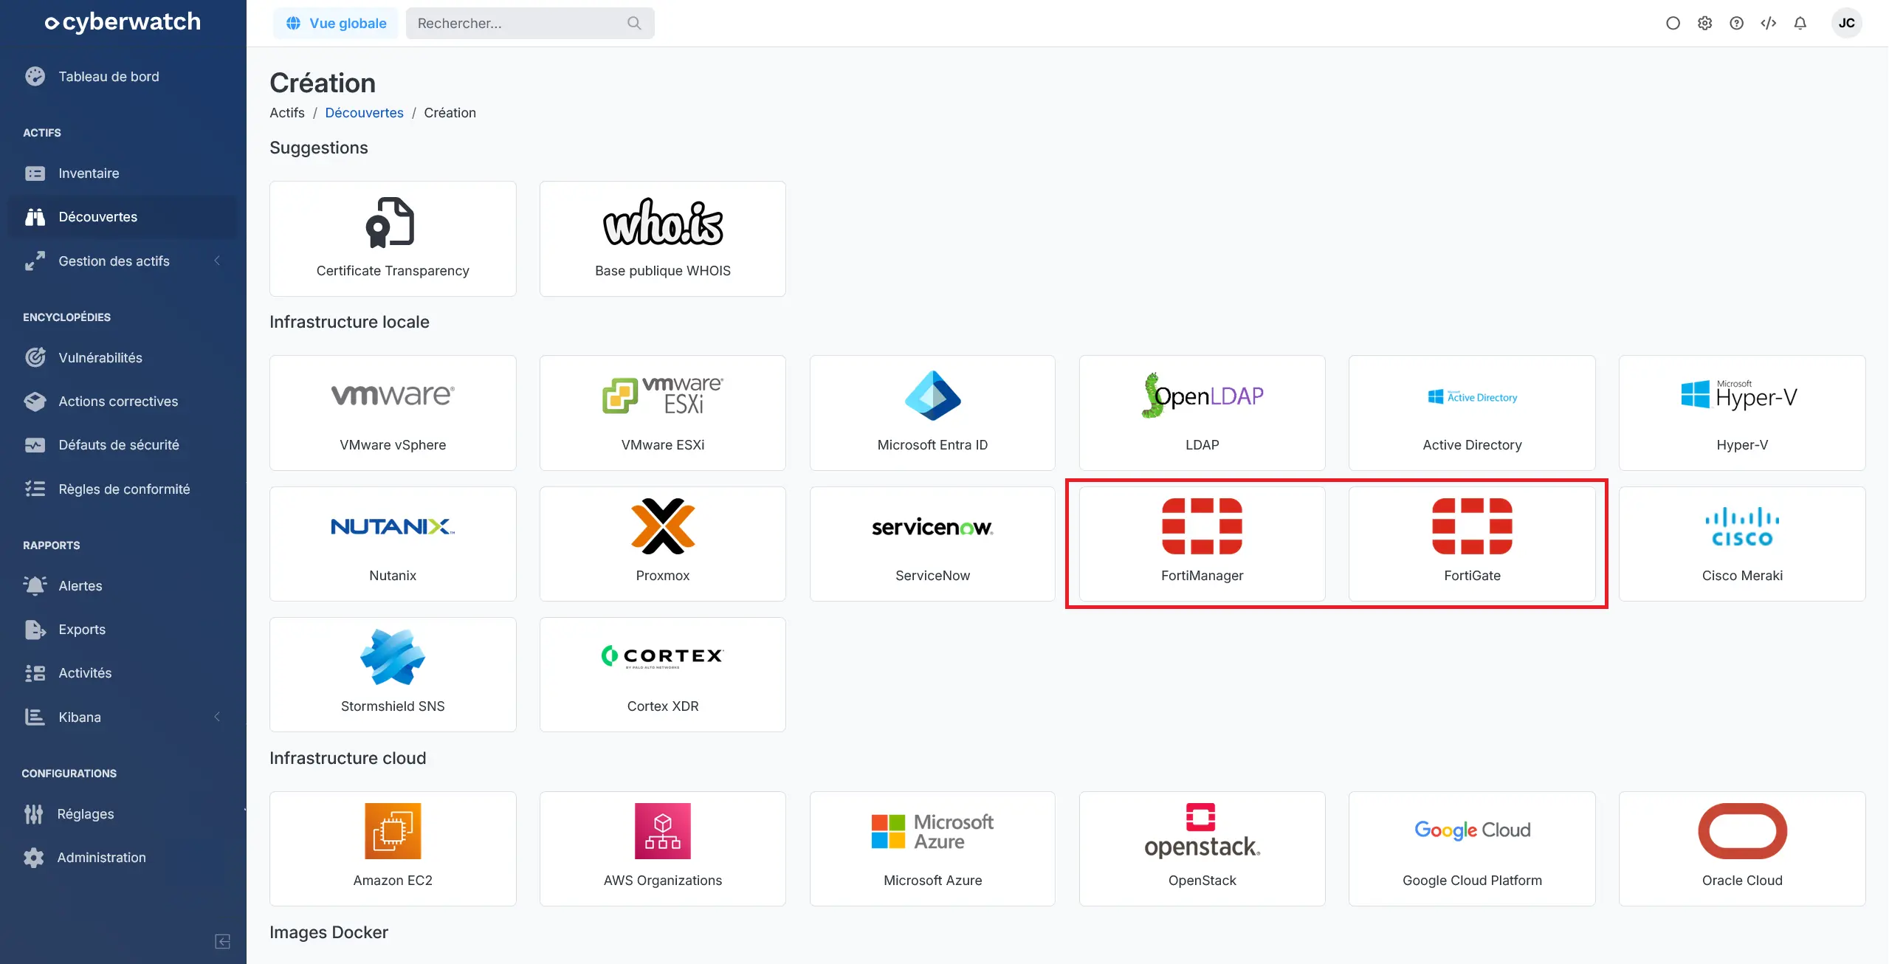Viewport: 1889px width, 964px height.
Task: Click the circle status icon in header
Action: point(1673,24)
